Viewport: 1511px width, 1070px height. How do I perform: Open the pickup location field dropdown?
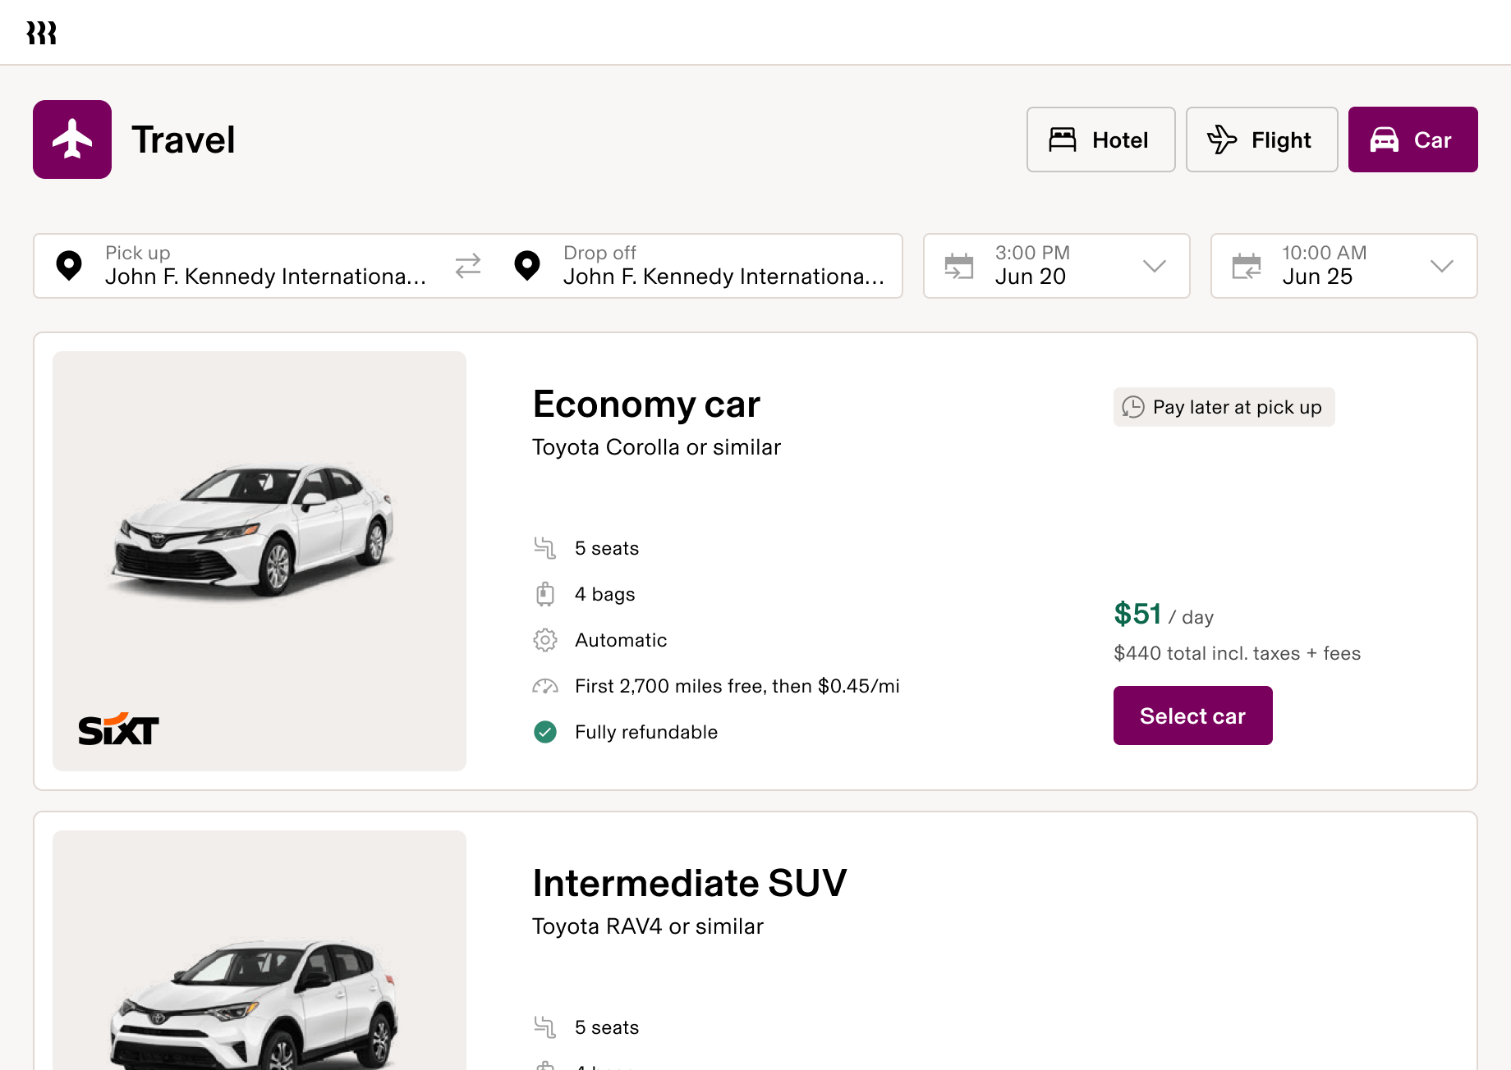[246, 266]
